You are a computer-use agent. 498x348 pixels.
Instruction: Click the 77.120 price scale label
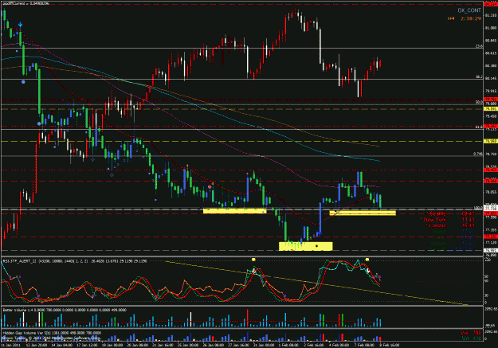click(491, 243)
